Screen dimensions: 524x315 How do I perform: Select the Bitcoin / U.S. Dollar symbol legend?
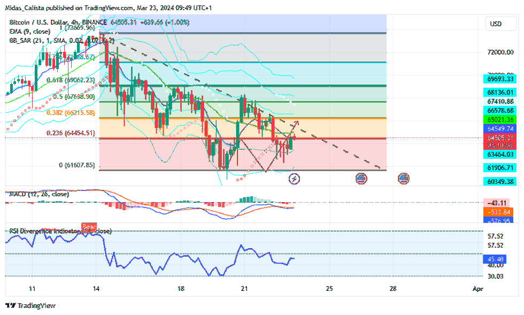58,22
